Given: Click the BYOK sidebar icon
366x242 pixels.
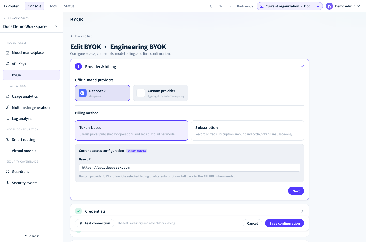Looking at the screenshot, I should [8, 75].
